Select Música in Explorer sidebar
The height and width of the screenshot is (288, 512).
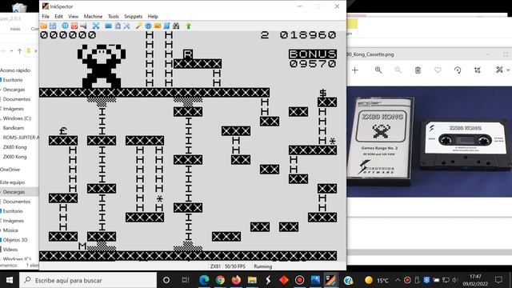[10, 230]
